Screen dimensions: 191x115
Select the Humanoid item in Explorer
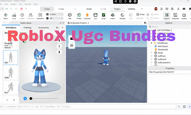tap(163, 50)
